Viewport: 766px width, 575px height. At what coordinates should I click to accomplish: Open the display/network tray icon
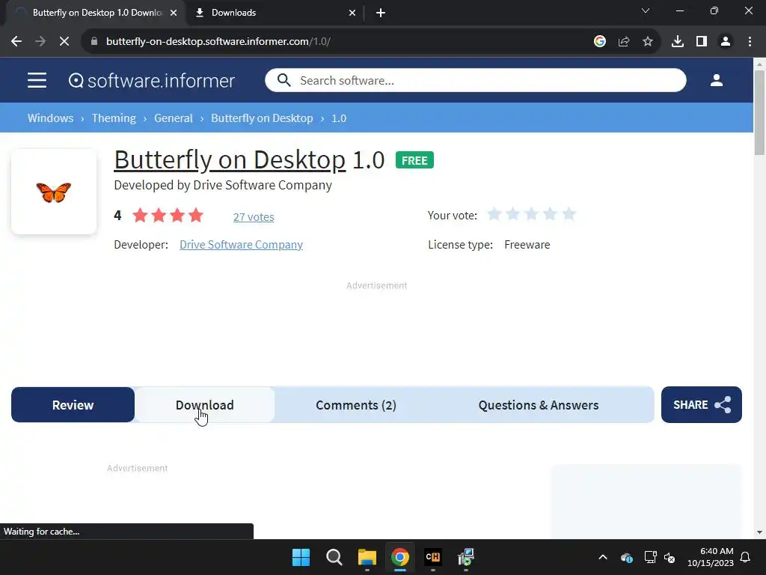pyautogui.click(x=650, y=557)
